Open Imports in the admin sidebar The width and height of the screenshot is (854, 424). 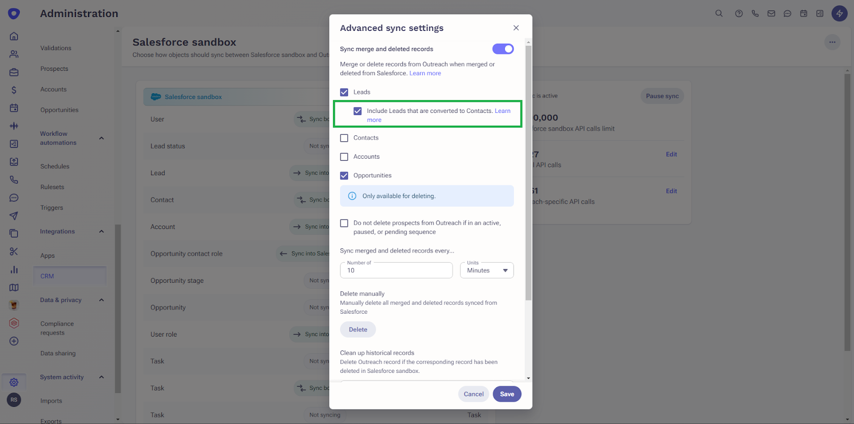click(51, 401)
